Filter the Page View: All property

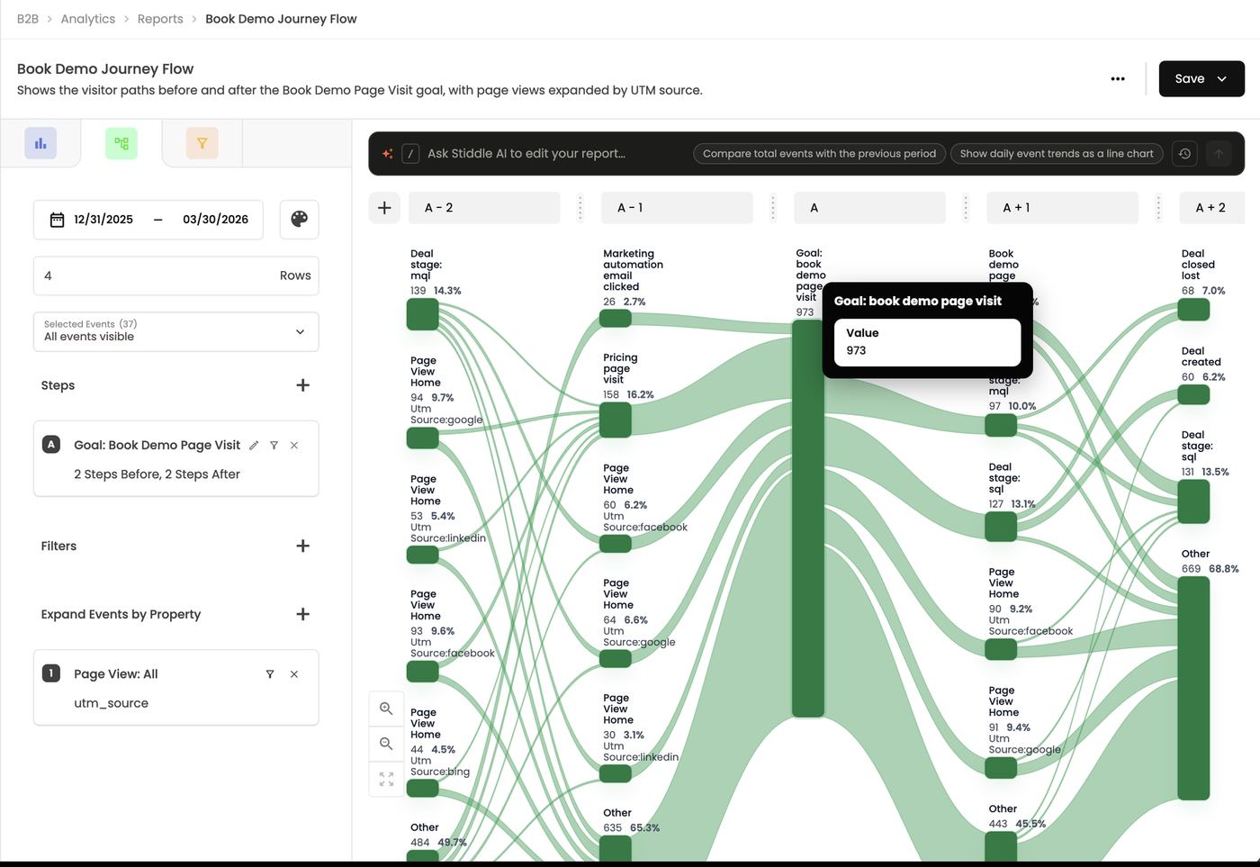tap(270, 673)
